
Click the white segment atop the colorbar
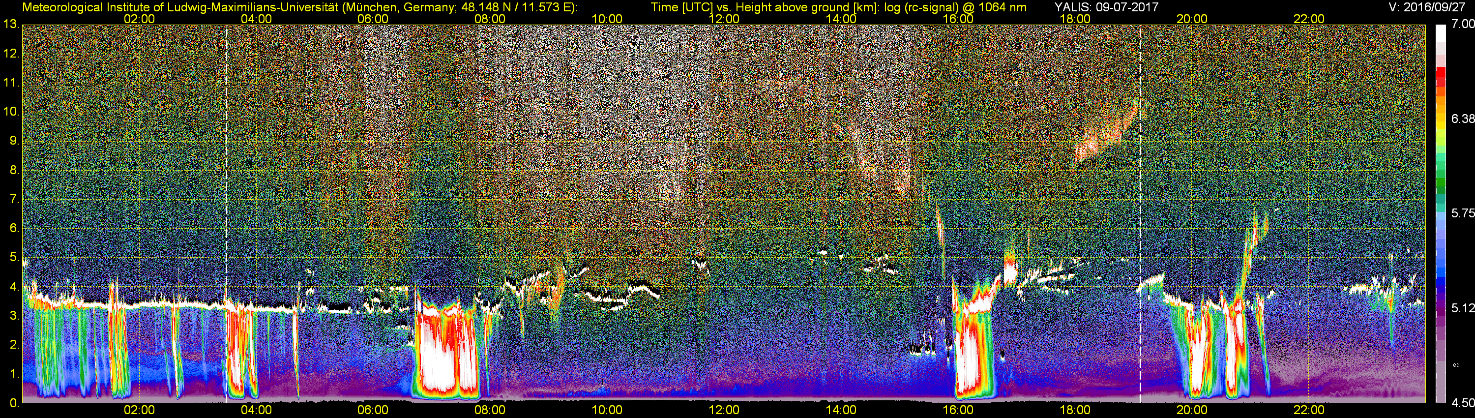(1441, 34)
